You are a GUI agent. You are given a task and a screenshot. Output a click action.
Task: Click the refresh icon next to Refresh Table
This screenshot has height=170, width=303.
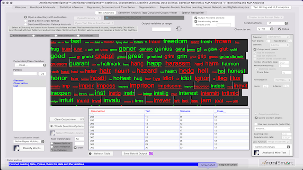coord(90,153)
